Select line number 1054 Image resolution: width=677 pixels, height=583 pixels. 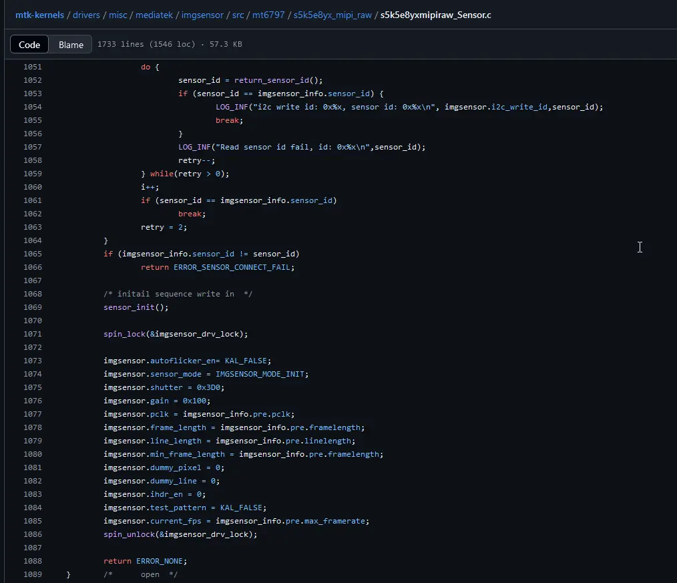pos(33,107)
